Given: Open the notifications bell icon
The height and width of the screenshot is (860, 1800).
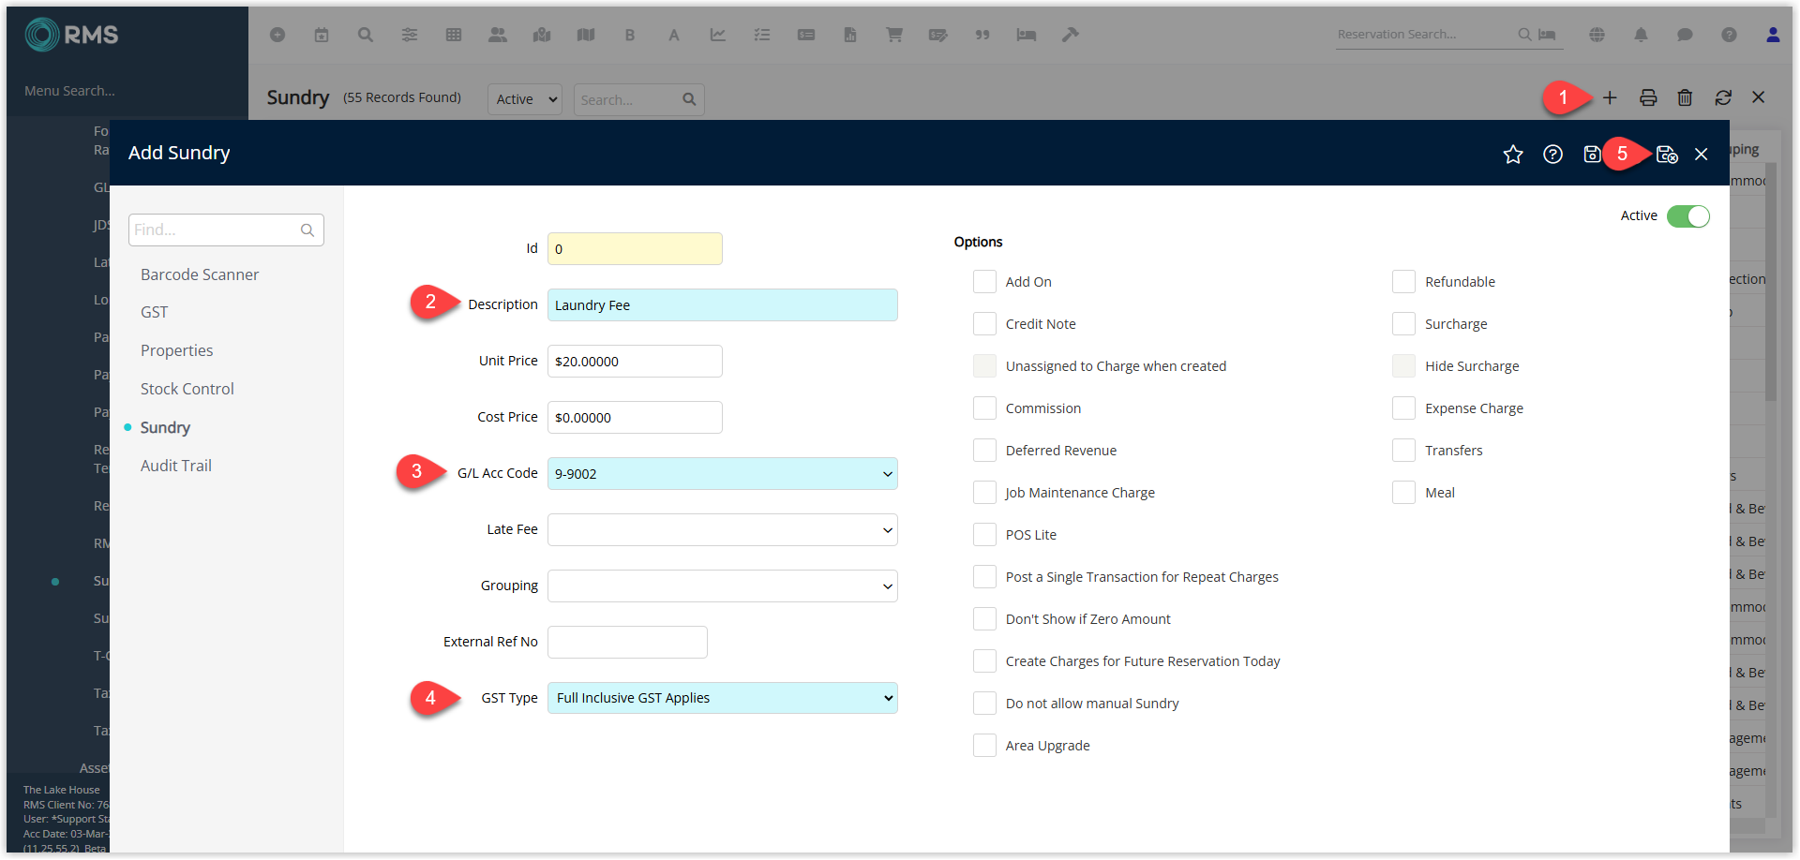Looking at the screenshot, I should tap(1641, 35).
